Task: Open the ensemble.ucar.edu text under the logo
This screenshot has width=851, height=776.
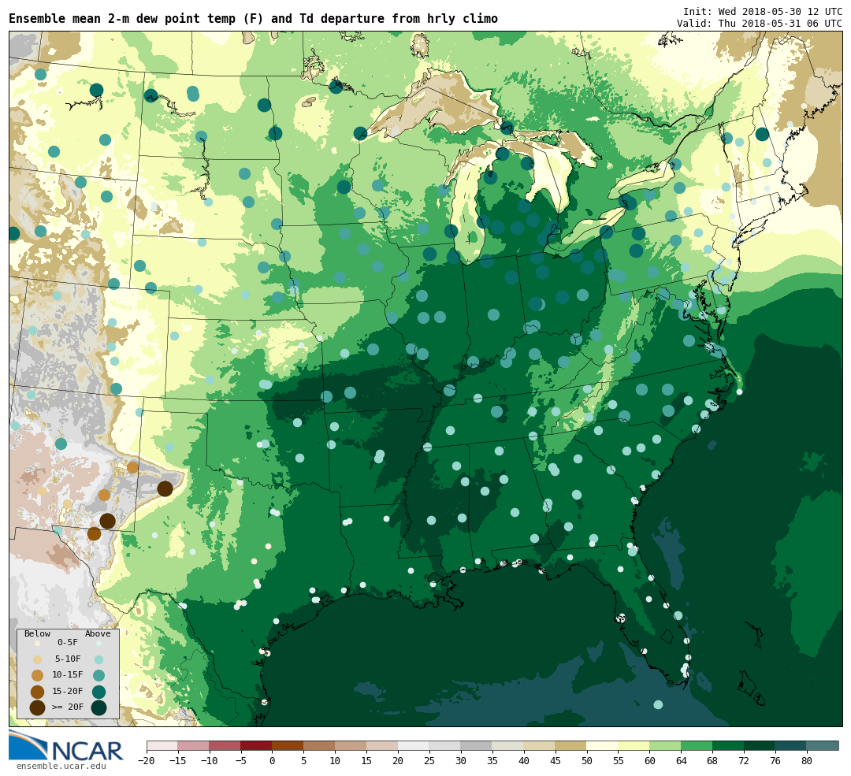Action: coord(61,767)
